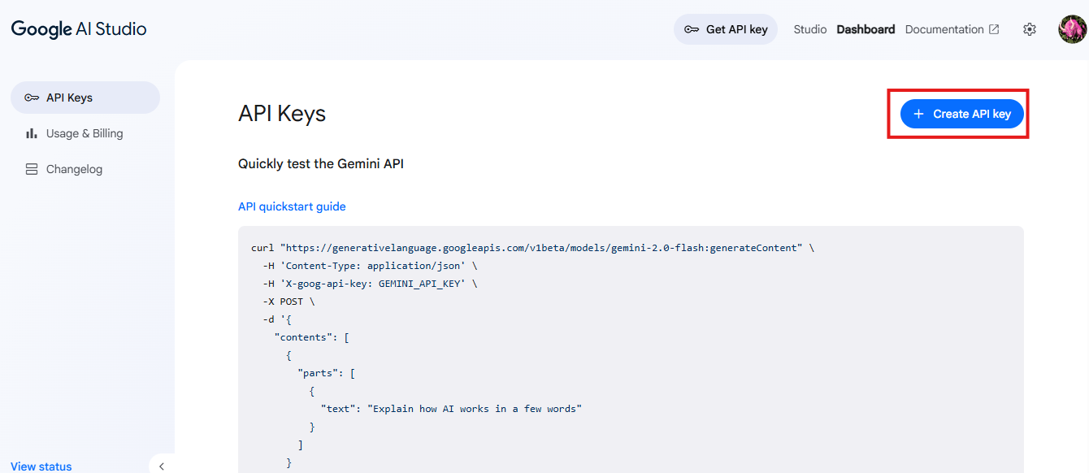Viewport: 1089px width, 473px height.
Task: Click the API Keys page heading
Action: [x=282, y=114]
